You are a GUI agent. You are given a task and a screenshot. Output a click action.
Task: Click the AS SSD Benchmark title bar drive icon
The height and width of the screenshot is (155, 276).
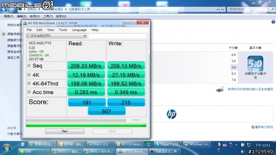coord(25,23)
